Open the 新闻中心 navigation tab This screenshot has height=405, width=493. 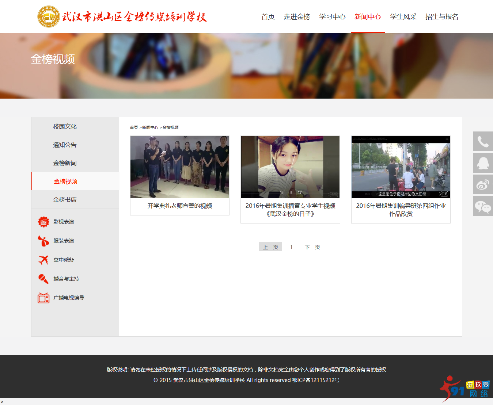pos(368,17)
